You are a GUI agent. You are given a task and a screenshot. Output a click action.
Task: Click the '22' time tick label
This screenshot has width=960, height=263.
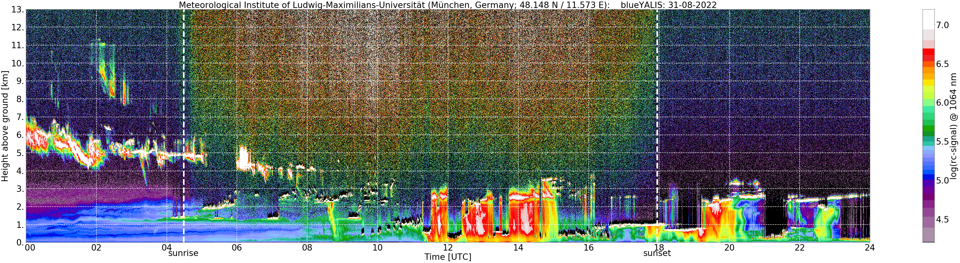pos(799,248)
